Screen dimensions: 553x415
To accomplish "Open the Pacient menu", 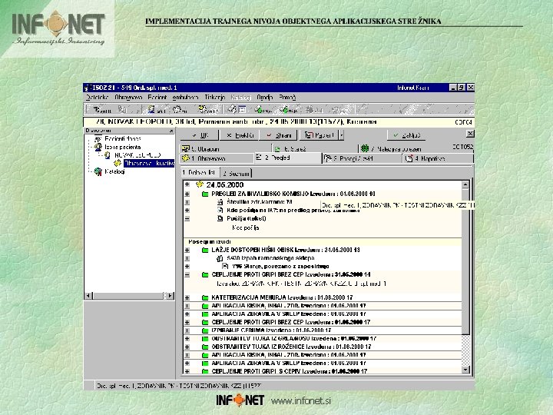I will [157, 98].
